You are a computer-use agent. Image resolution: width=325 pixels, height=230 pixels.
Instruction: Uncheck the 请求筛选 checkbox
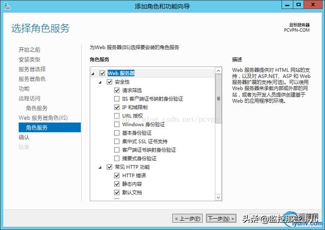117,90
